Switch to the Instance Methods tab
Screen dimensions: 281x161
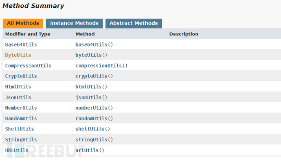pyautogui.click(x=74, y=23)
